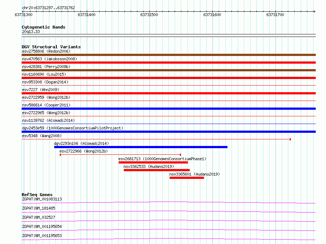Open esv2661713 1000GenomesConsortiumPhase1 label
326x244 pixels.
162,159
